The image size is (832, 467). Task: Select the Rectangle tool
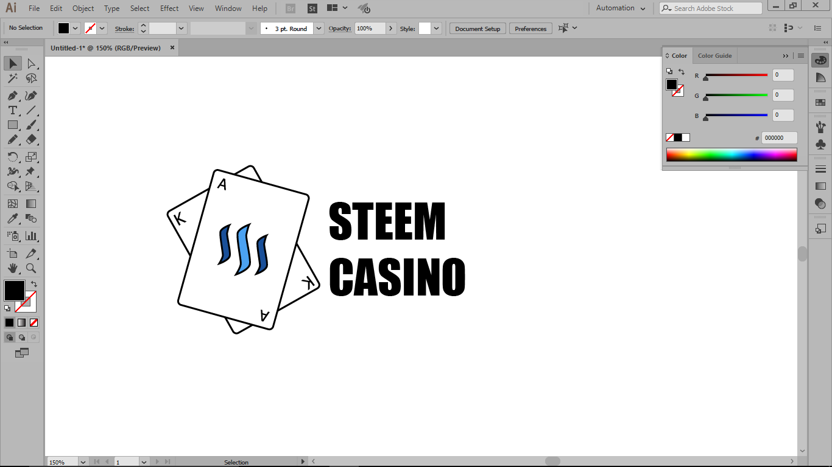click(x=13, y=125)
